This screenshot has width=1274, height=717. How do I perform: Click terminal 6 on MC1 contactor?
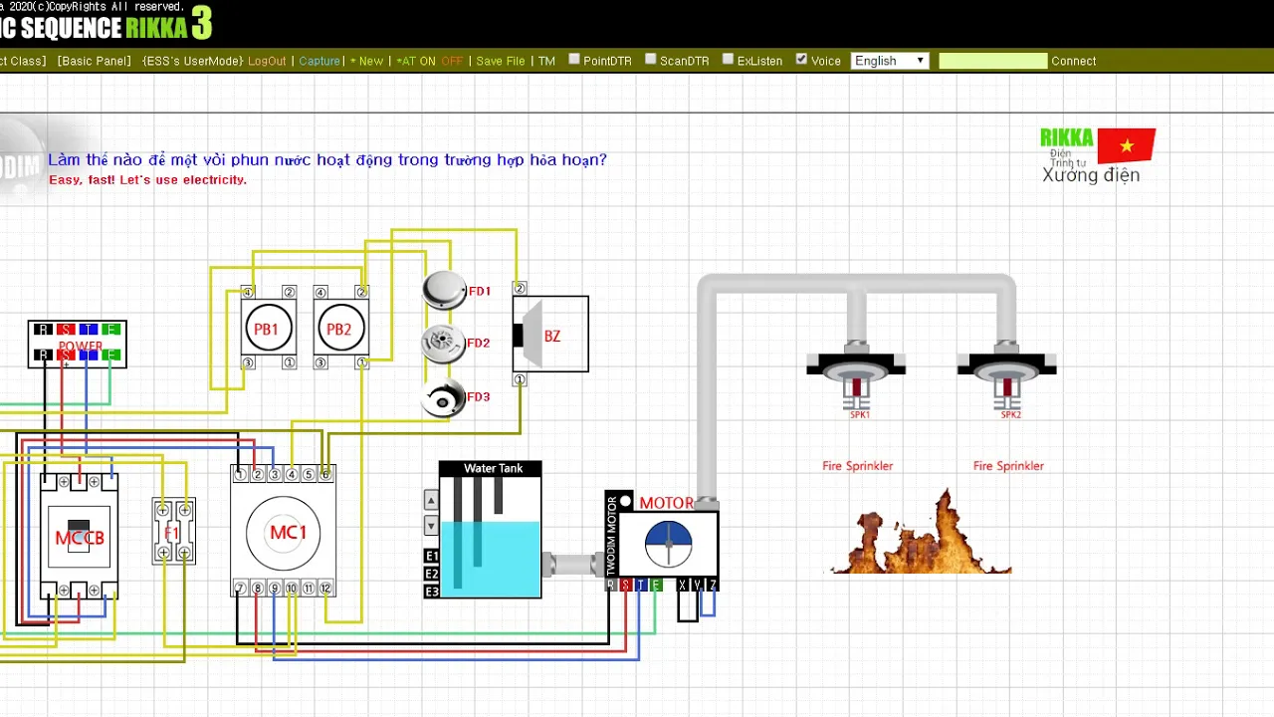point(325,475)
